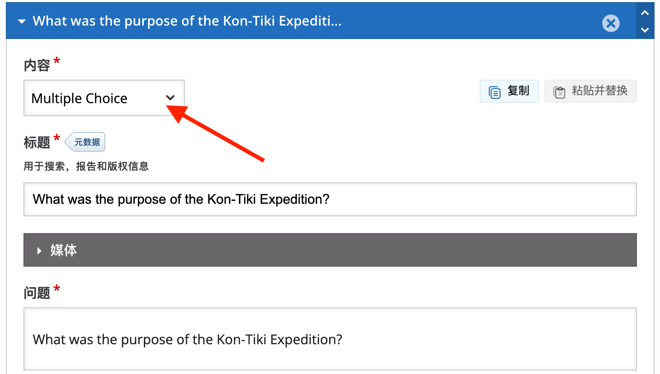Click the 元数据 metadata tag
This screenshot has height=374, width=660.
(x=87, y=142)
